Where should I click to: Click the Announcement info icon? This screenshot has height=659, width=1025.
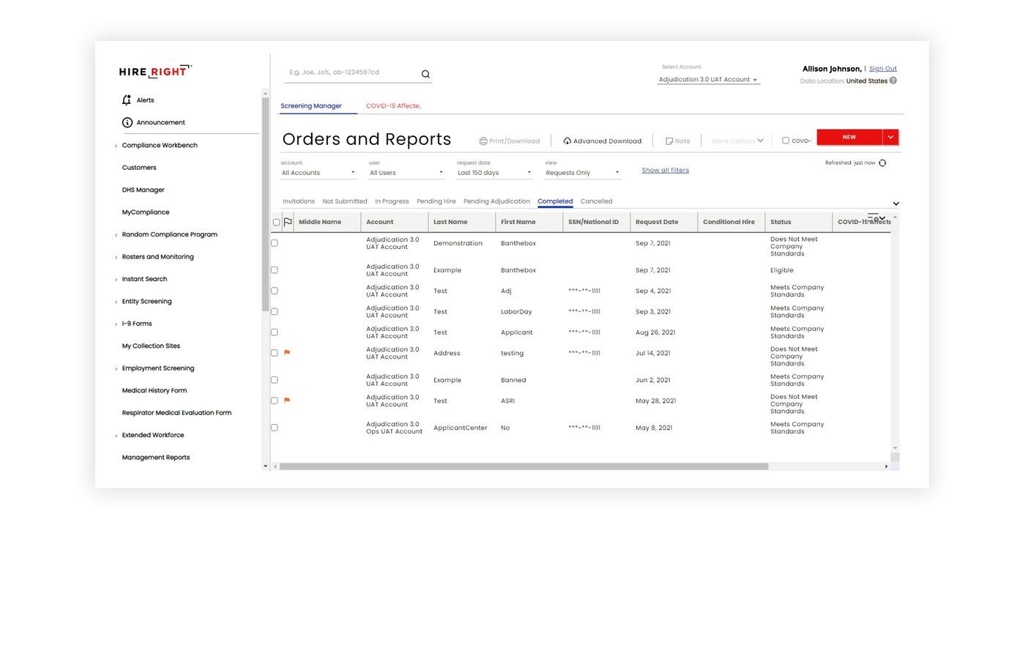(x=127, y=122)
